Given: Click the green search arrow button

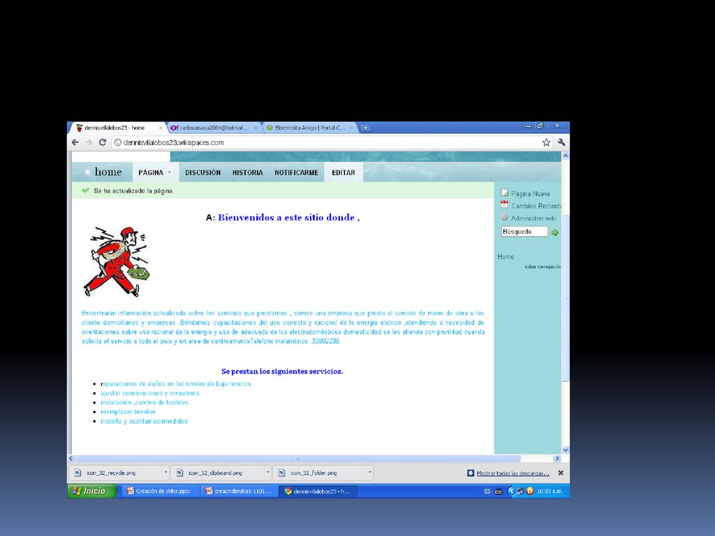Looking at the screenshot, I should (555, 232).
